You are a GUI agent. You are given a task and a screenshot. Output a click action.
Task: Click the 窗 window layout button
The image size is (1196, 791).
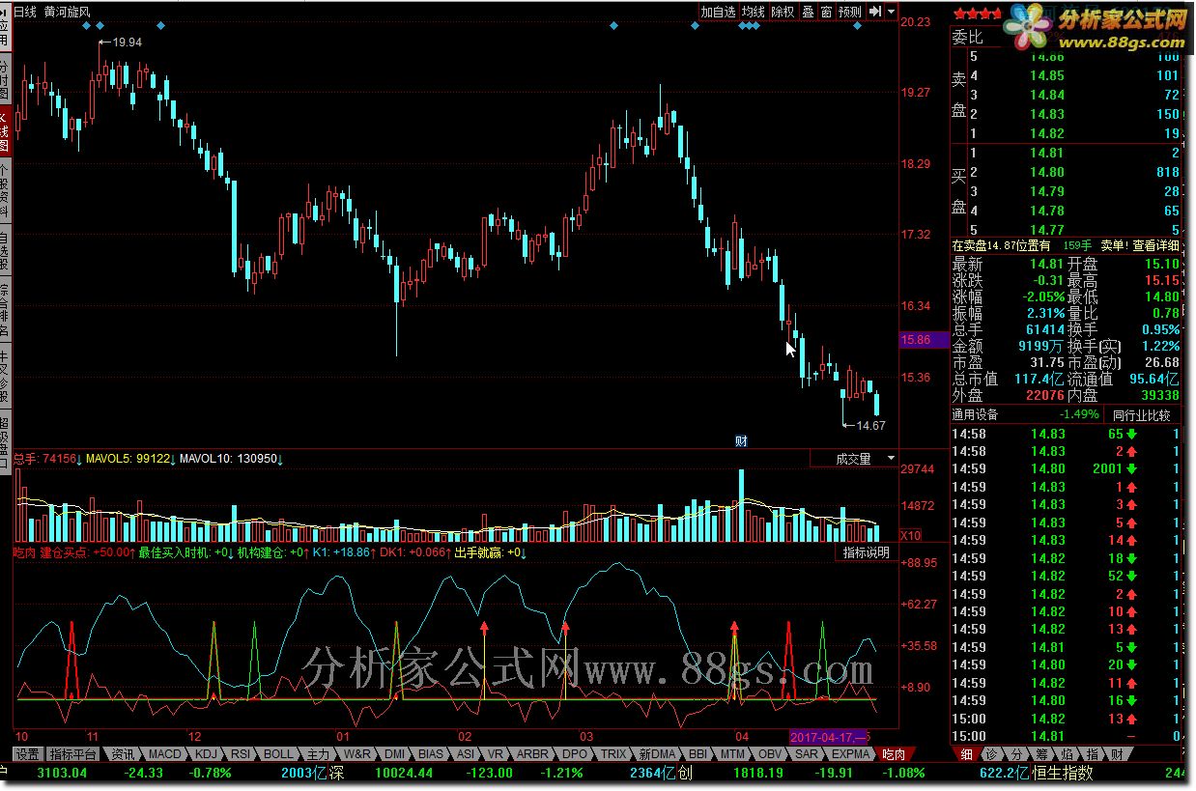tap(826, 12)
